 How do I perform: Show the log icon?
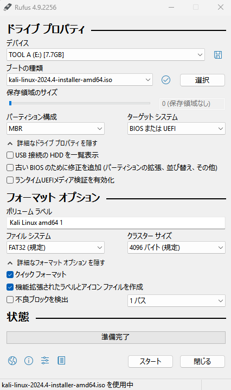tap(61, 361)
